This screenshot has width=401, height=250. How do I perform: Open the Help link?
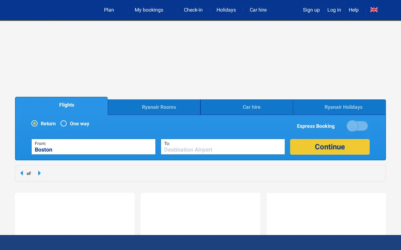click(x=353, y=10)
